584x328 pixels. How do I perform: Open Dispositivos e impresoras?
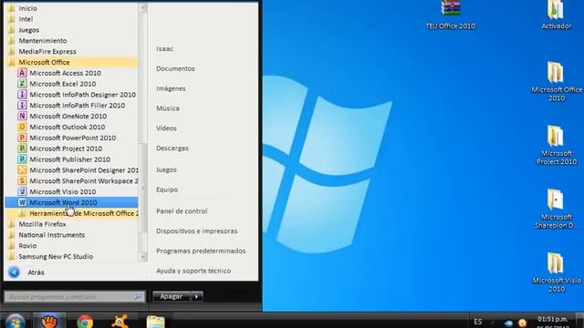(197, 231)
